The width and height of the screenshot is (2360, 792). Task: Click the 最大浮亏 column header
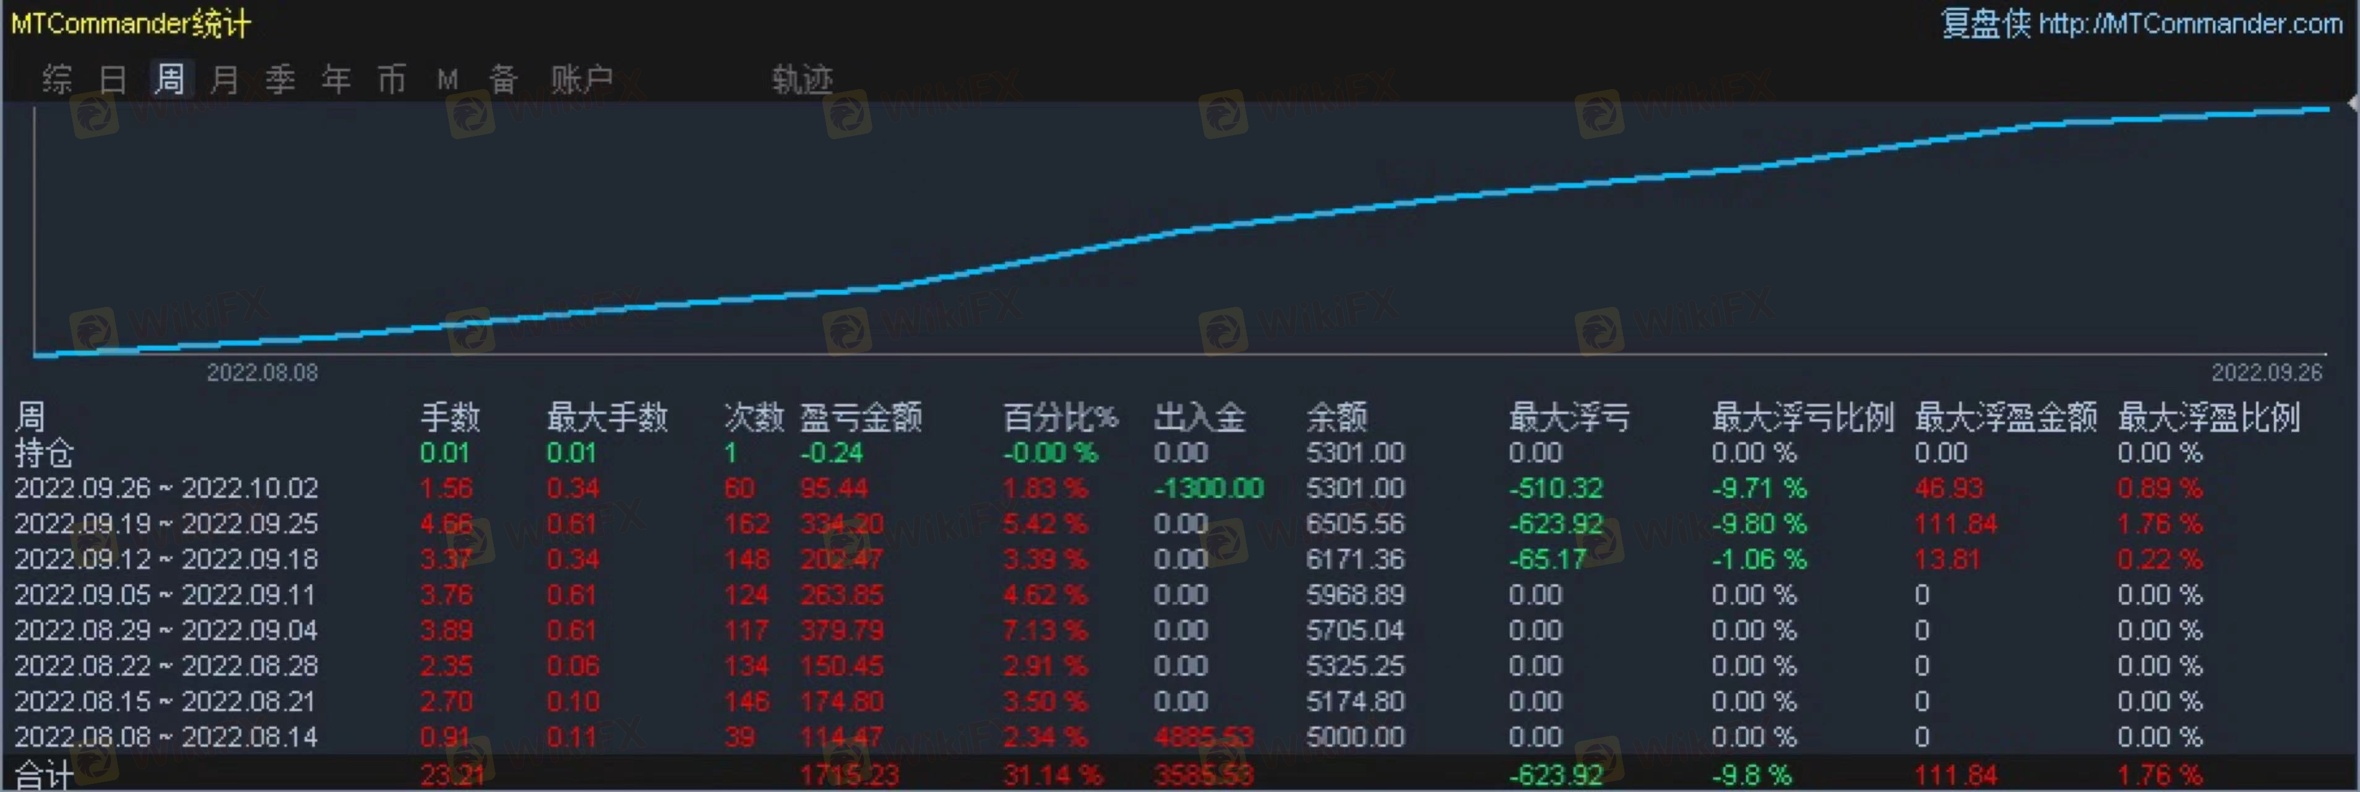1569,418
